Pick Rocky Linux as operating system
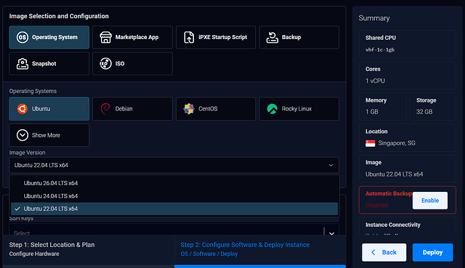 pos(299,109)
